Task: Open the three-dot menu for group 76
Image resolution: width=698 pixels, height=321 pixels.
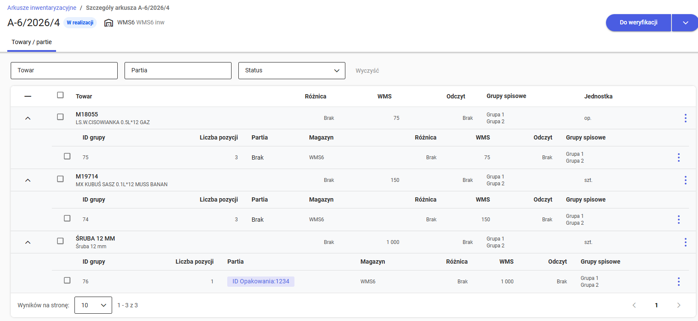Action: coord(678,282)
